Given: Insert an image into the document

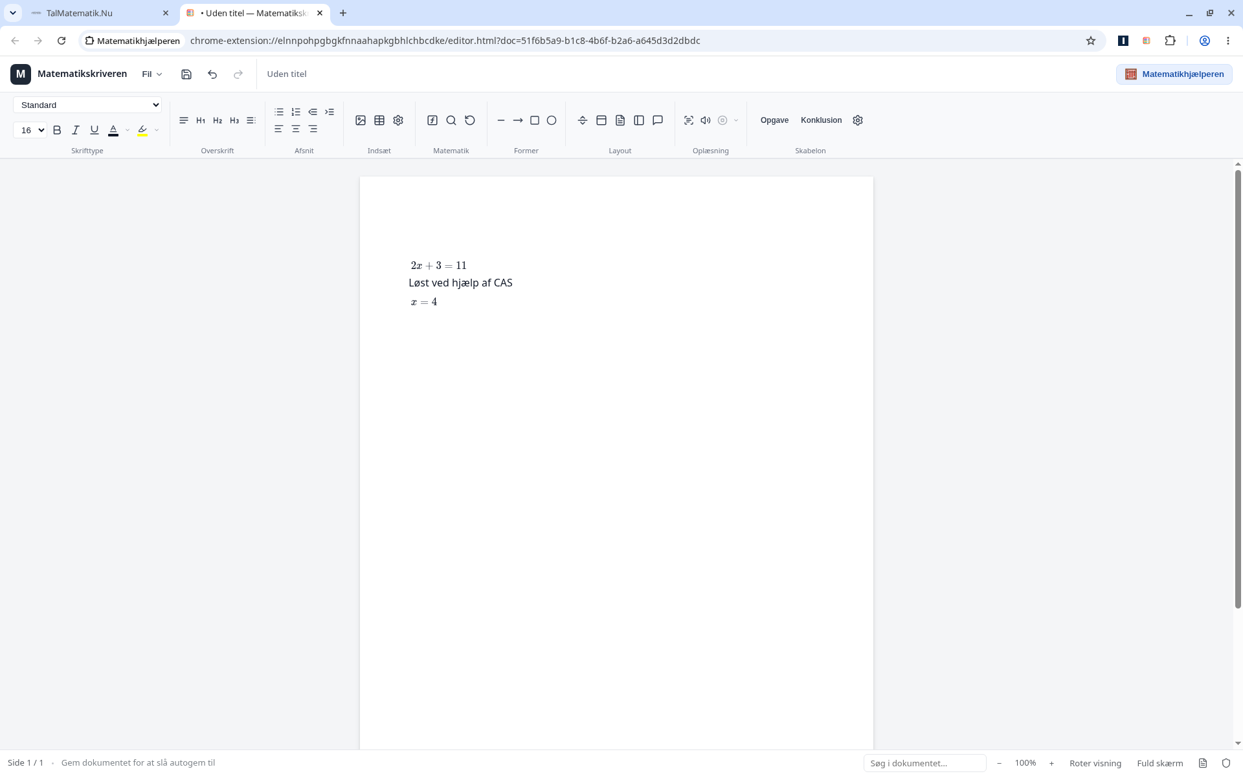Looking at the screenshot, I should tap(361, 120).
